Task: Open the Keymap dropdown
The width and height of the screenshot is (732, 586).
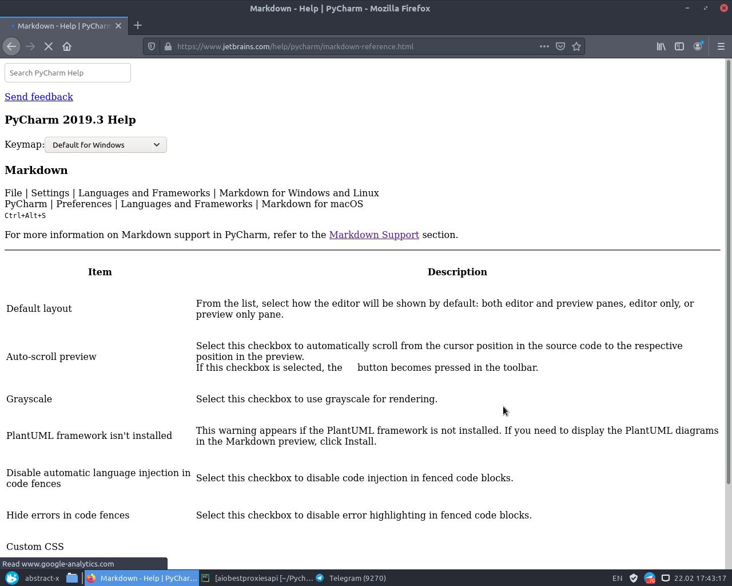Action: 106,145
